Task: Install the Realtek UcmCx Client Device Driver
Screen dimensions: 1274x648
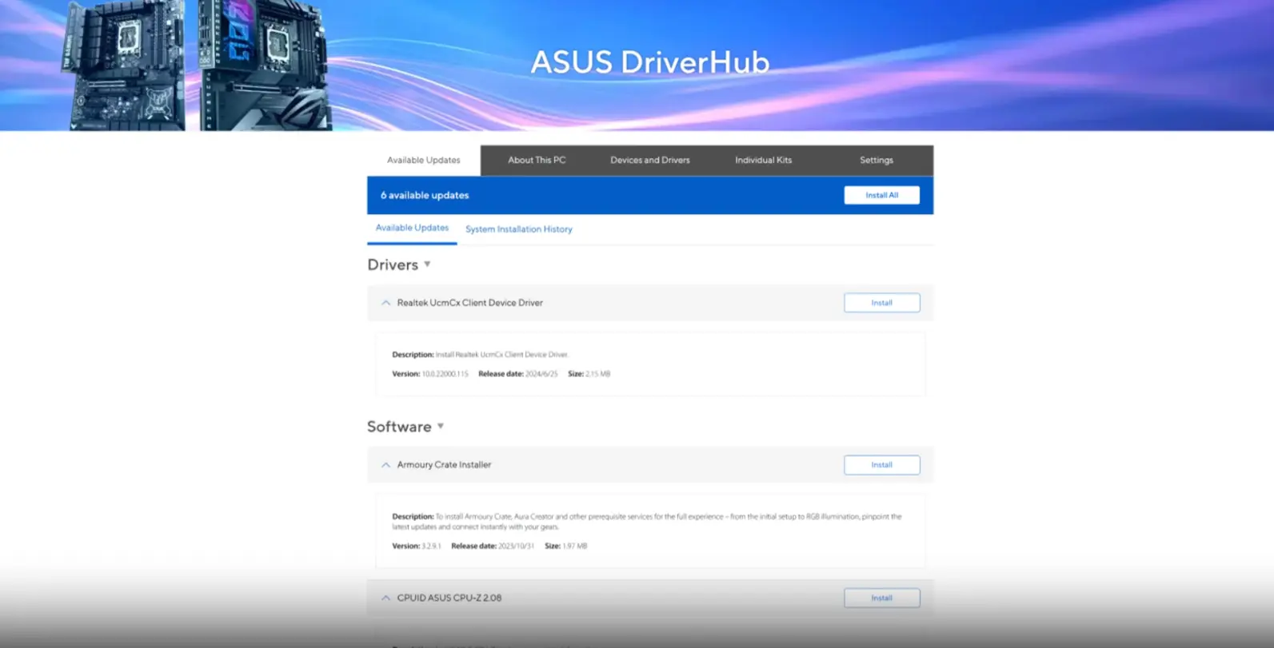Action: point(881,303)
